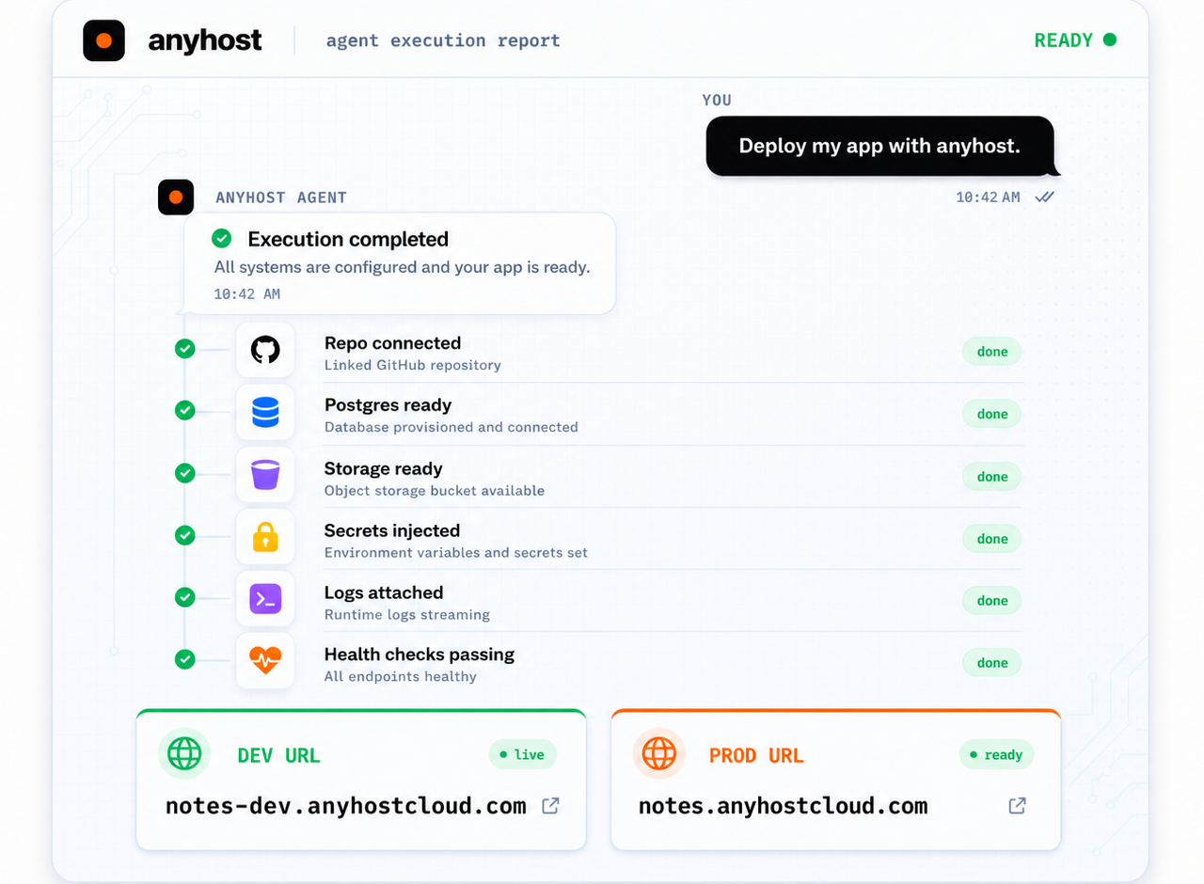Click the 'Health checks passing' step title
Viewport: 1204px width, 884px height.
420,655
